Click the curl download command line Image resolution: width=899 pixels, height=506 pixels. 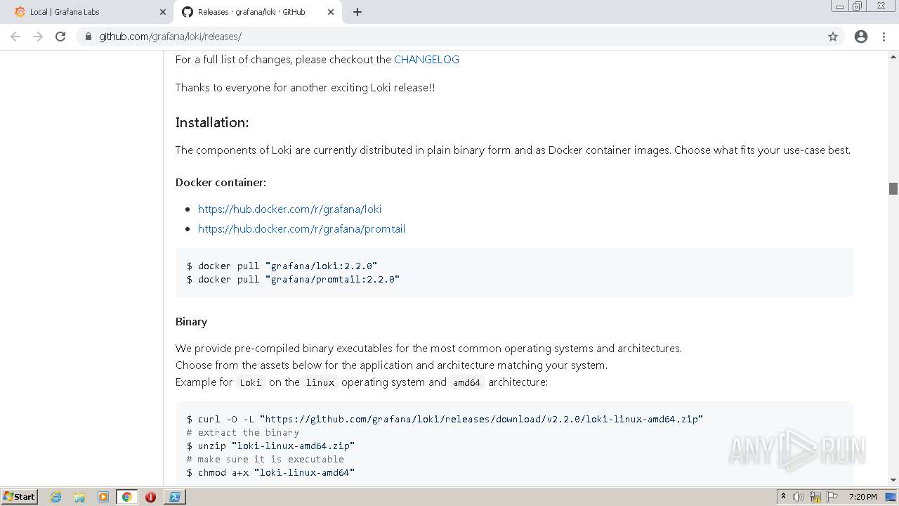pyautogui.click(x=445, y=419)
